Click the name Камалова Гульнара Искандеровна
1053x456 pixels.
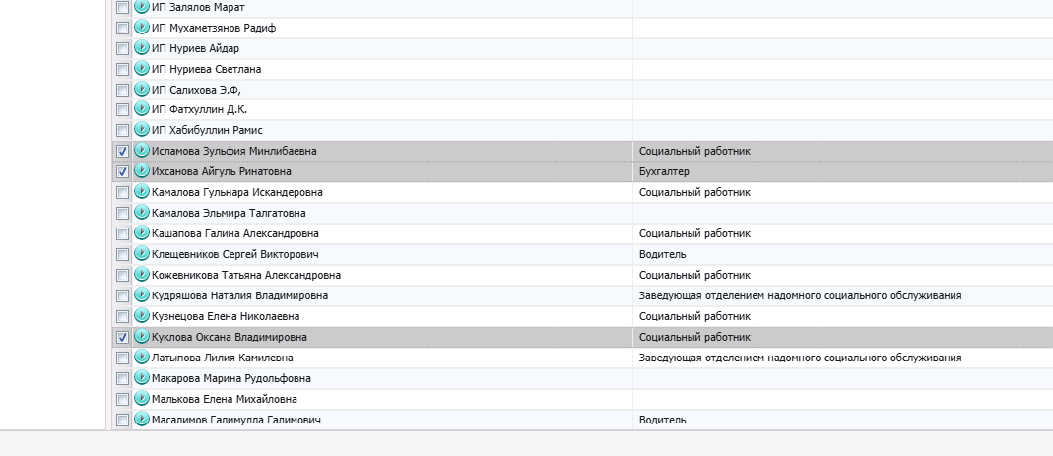[237, 192]
